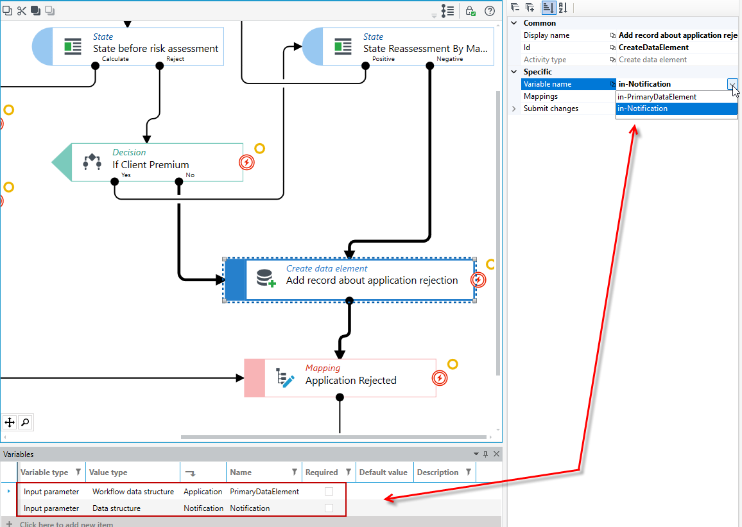Select the State before risk assessment node
Screen dimensions: 742x527
(128, 46)
